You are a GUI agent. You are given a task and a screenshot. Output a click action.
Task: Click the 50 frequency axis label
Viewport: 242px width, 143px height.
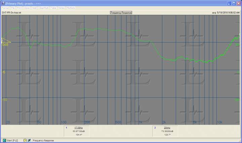pos(39,122)
